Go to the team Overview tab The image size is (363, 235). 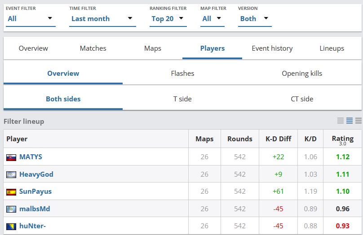(33, 48)
